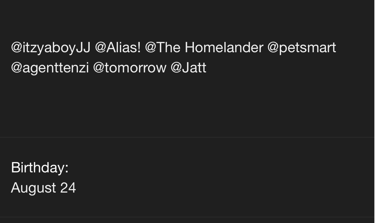Viewport: 375px width, 223px height.
Task: Click the word Homelander in the mentions
Action: pos(224,47)
